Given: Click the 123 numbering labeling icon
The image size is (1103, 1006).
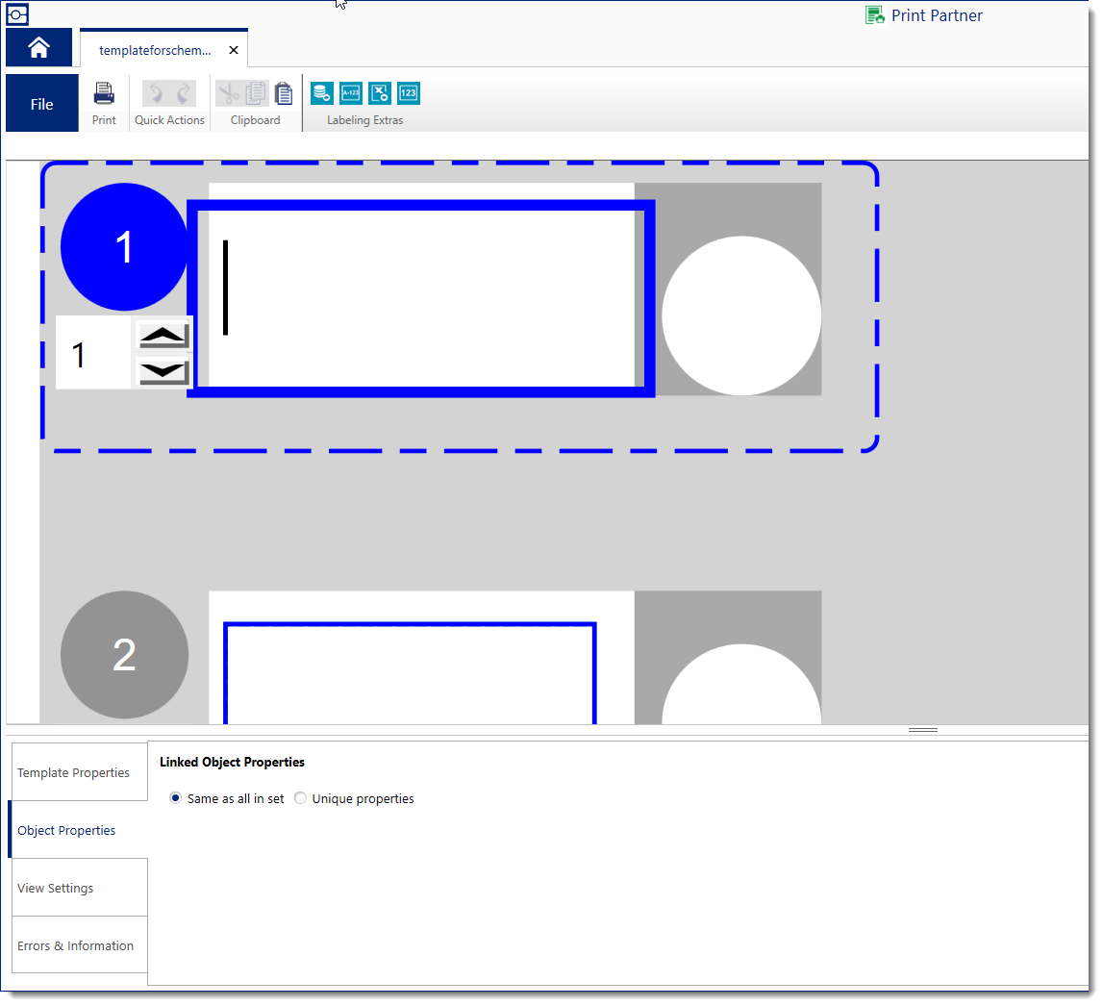Looking at the screenshot, I should point(409,93).
